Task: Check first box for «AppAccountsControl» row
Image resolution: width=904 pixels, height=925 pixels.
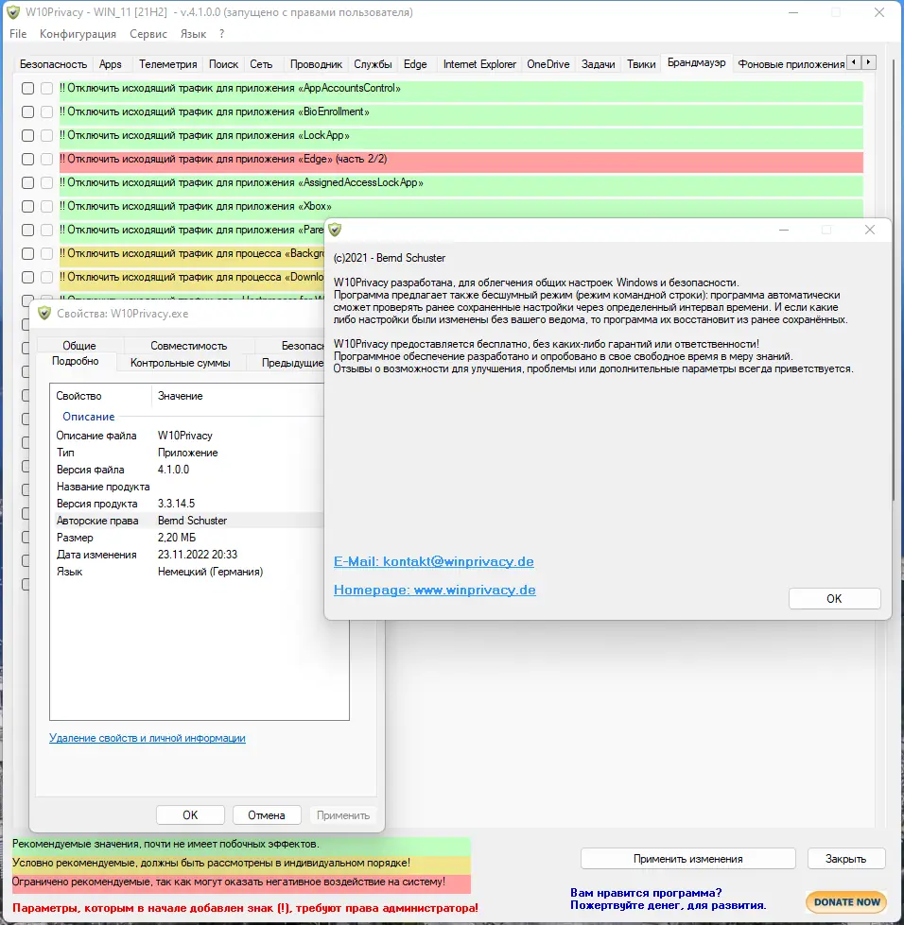Action: (x=27, y=89)
